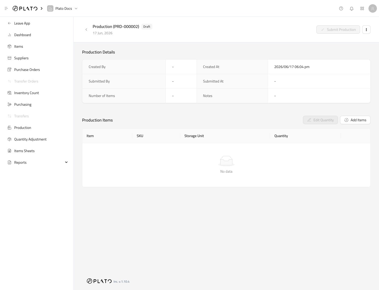The height and width of the screenshot is (290, 379).
Task: Open Quantity Adjustment menu entry
Action: (30, 139)
